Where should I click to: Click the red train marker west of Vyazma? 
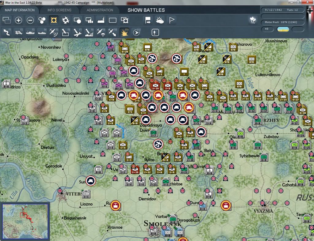226,205
